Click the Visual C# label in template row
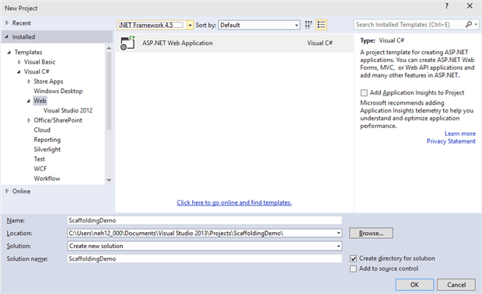 click(320, 43)
